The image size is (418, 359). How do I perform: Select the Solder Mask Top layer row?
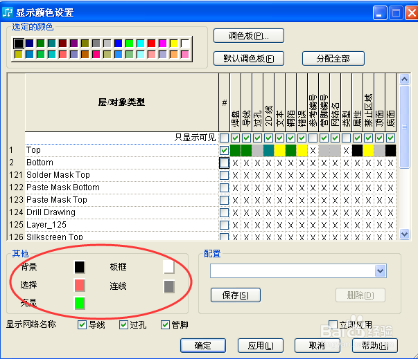(x=58, y=175)
